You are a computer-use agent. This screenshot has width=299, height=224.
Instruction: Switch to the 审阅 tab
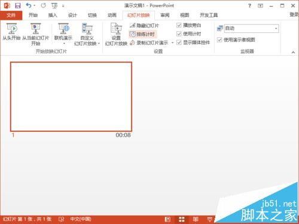[x=165, y=15]
